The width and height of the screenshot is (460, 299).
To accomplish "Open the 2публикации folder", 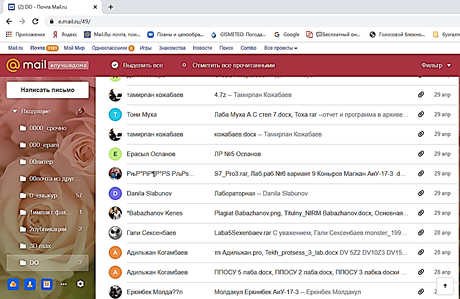I will coord(48,229).
